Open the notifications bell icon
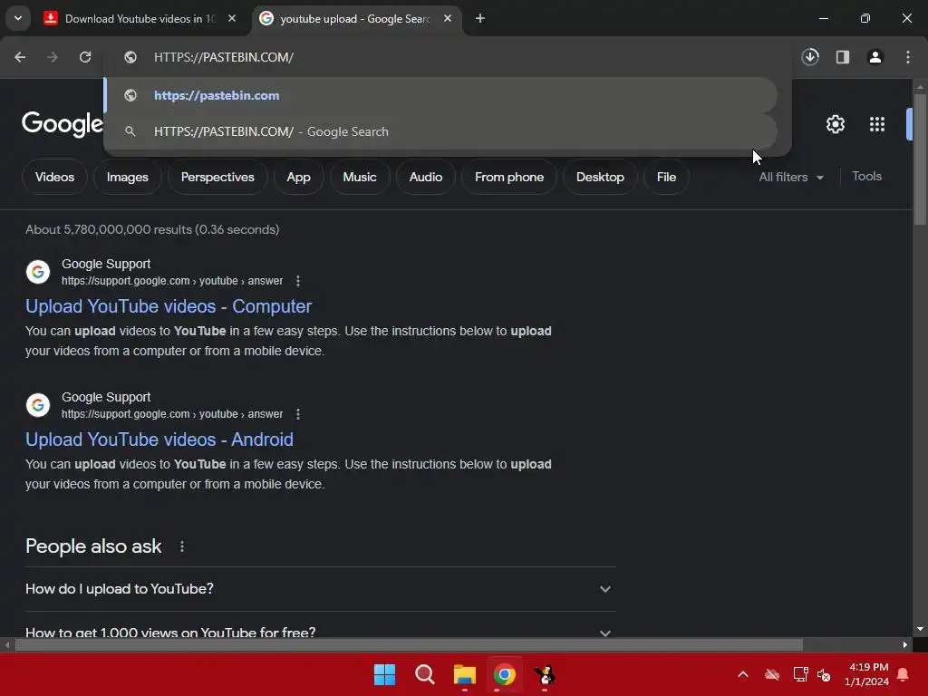Viewport: 928px width, 696px height. tap(904, 674)
